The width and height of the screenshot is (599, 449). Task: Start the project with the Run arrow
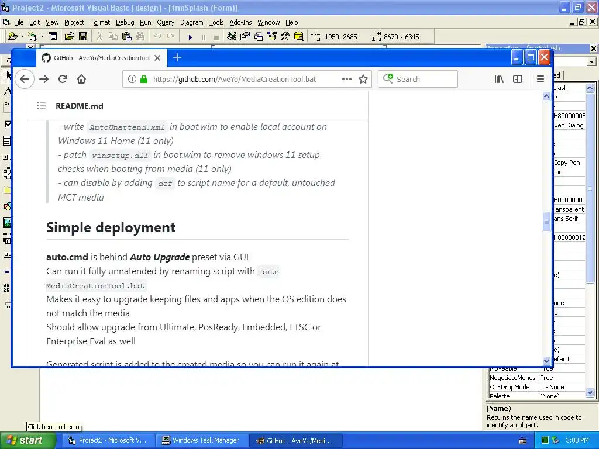pyautogui.click(x=190, y=37)
